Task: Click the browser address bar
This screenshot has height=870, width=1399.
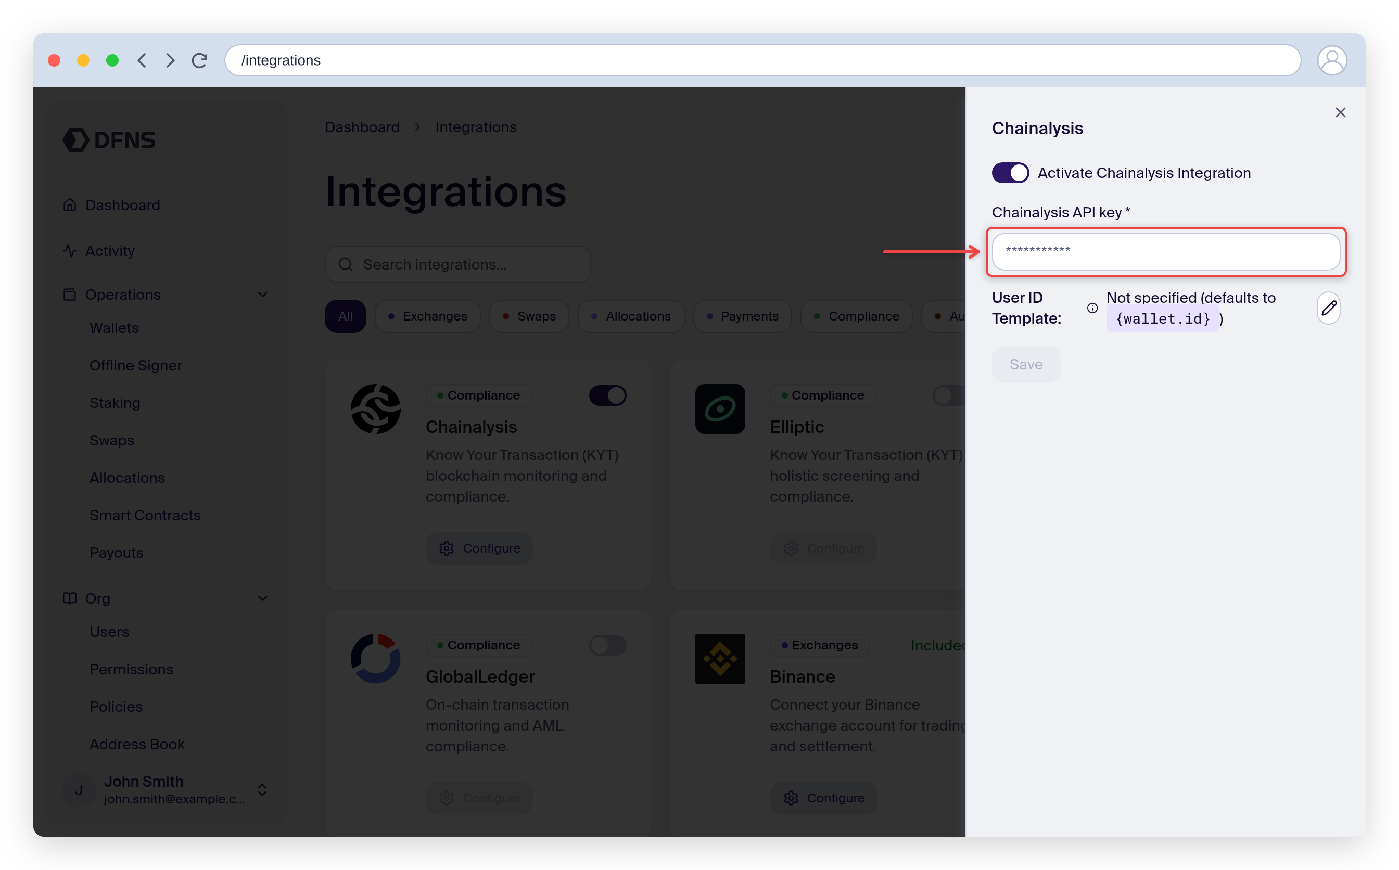Action: 762,60
